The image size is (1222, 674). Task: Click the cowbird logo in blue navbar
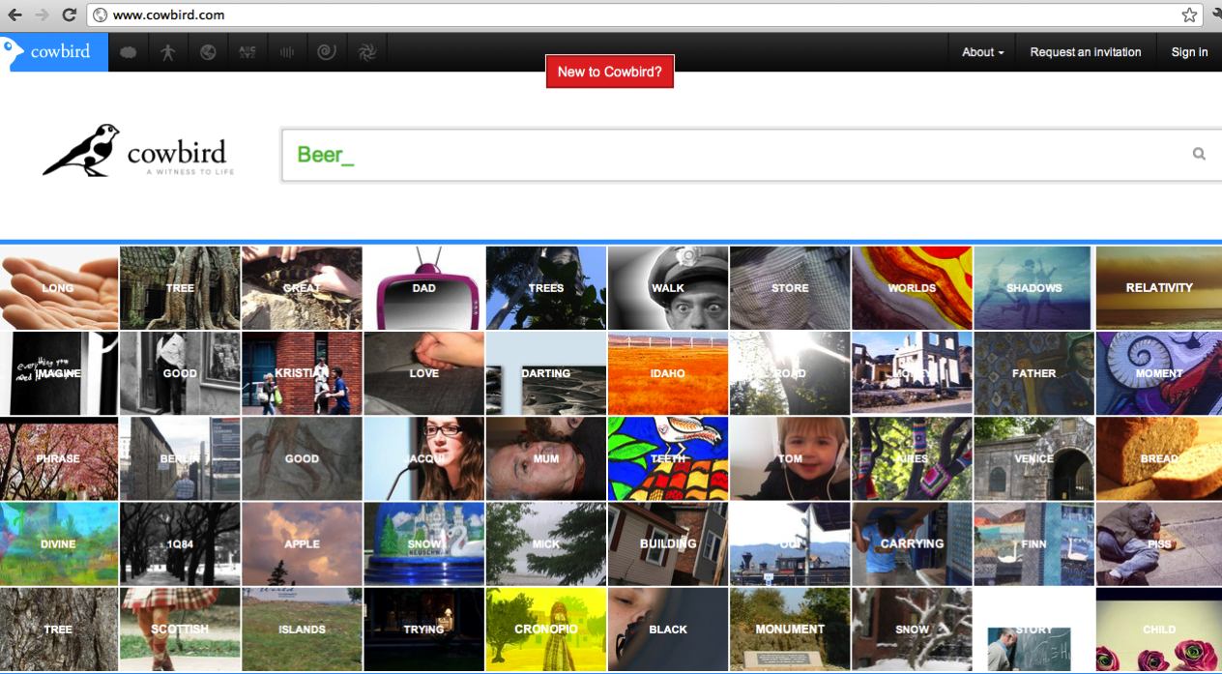tap(54, 52)
